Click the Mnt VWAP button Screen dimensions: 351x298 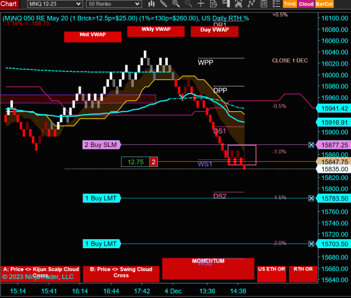click(93, 36)
